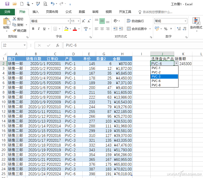
Task: Choose PVC-8 from the dropdown list
Action: 164,85
